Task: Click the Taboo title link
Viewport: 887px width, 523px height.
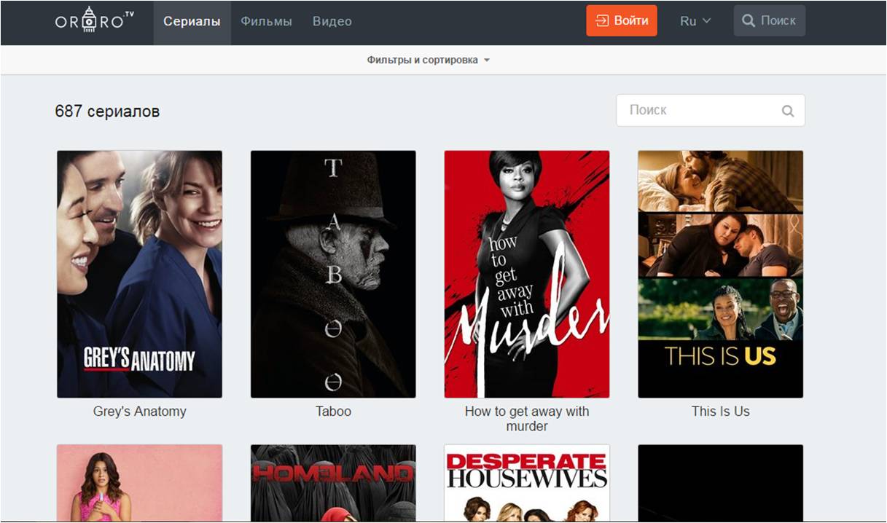Action: pyautogui.click(x=333, y=412)
